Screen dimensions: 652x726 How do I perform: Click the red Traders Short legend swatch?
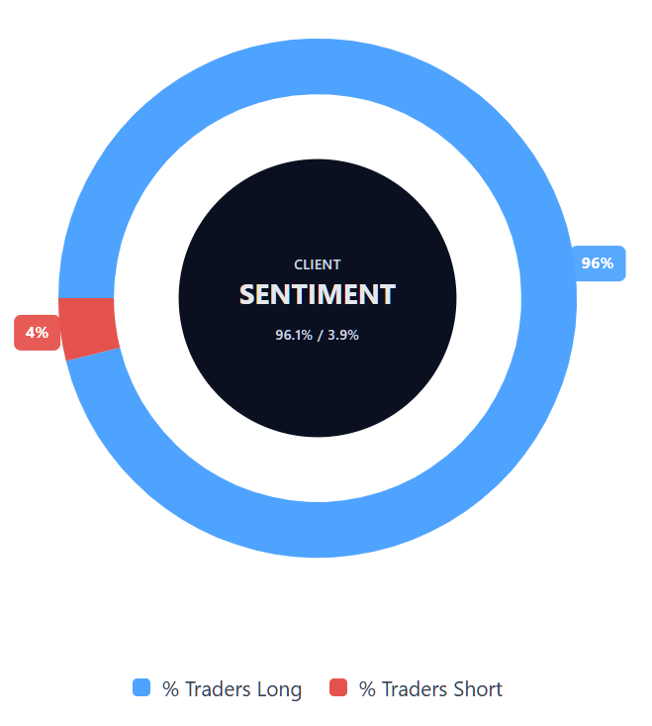[x=339, y=688]
